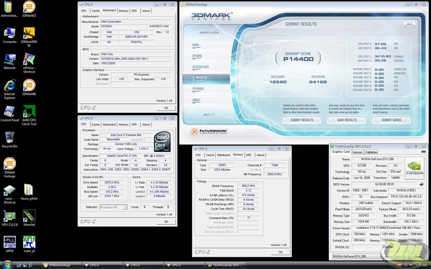Click the GPU-Z screenshot camera icon
The image size is (431, 269).
coord(423,151)
